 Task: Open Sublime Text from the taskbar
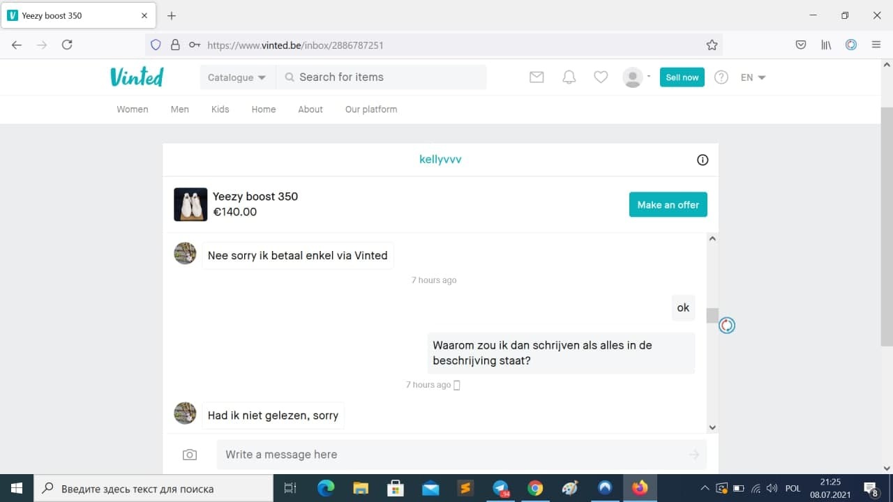click(465, 488)
